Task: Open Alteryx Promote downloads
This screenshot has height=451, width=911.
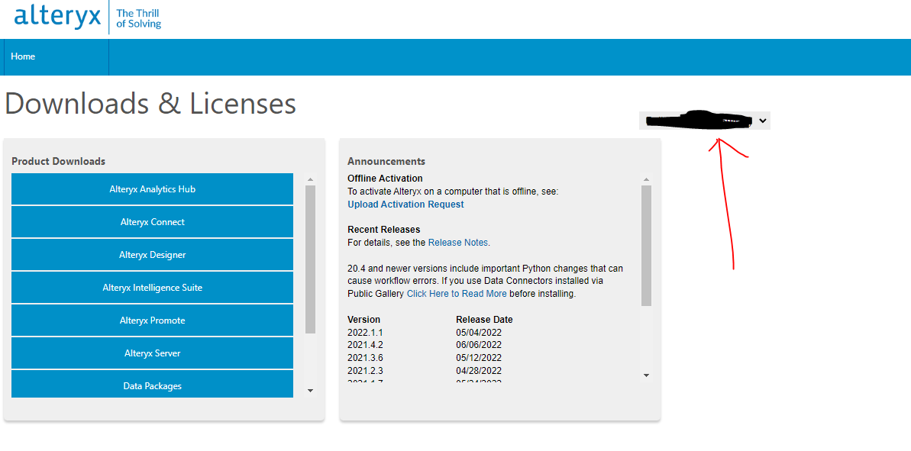Action: (152, 320)
